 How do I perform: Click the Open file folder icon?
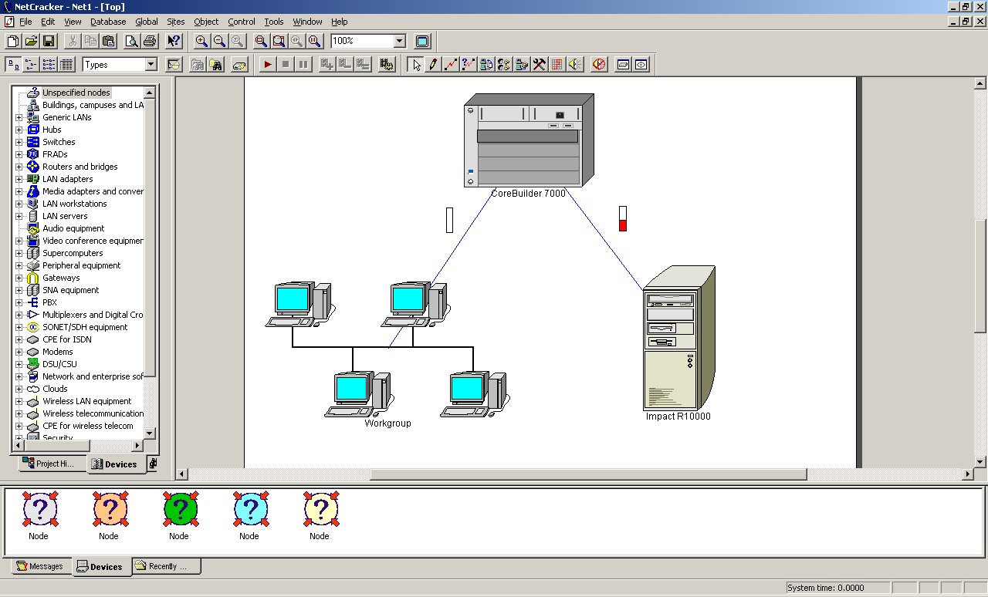coord(31,42)
